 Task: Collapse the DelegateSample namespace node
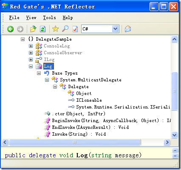tap(23, 39)
